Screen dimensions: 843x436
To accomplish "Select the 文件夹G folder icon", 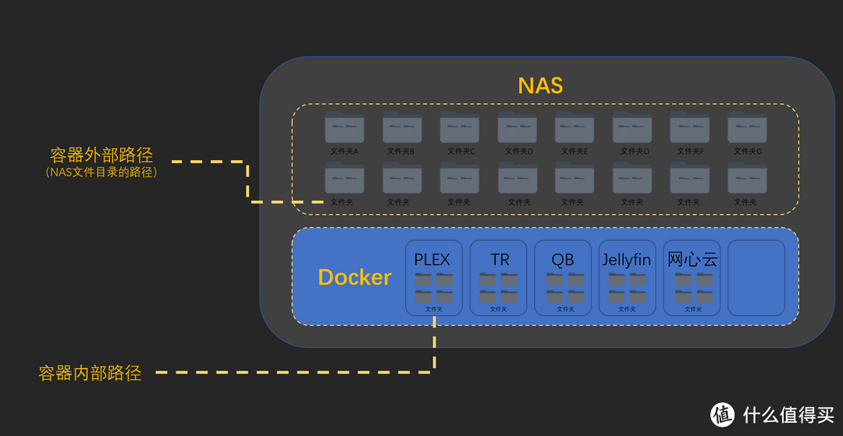I will tap(747, 127).
